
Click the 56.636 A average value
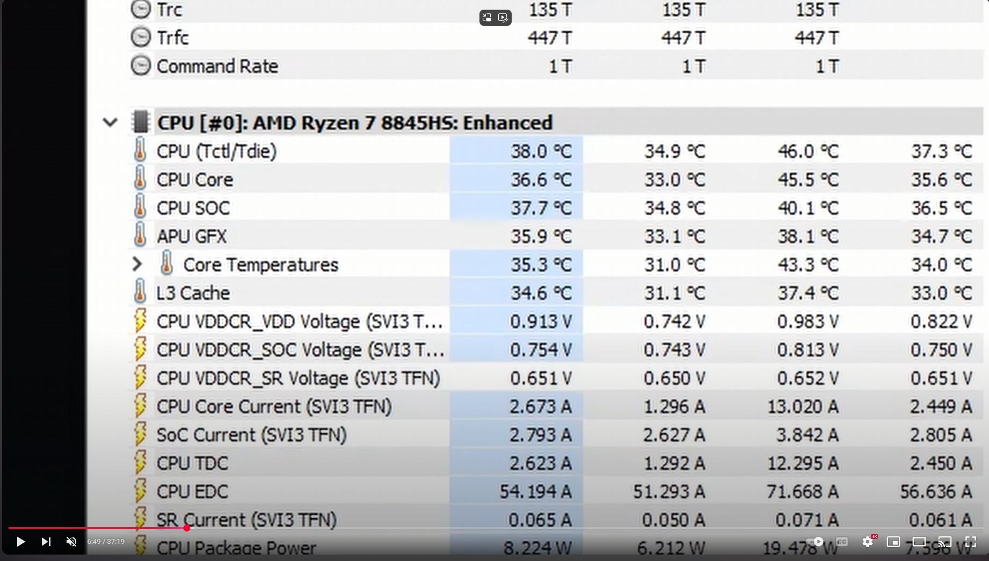pos(936,492)
